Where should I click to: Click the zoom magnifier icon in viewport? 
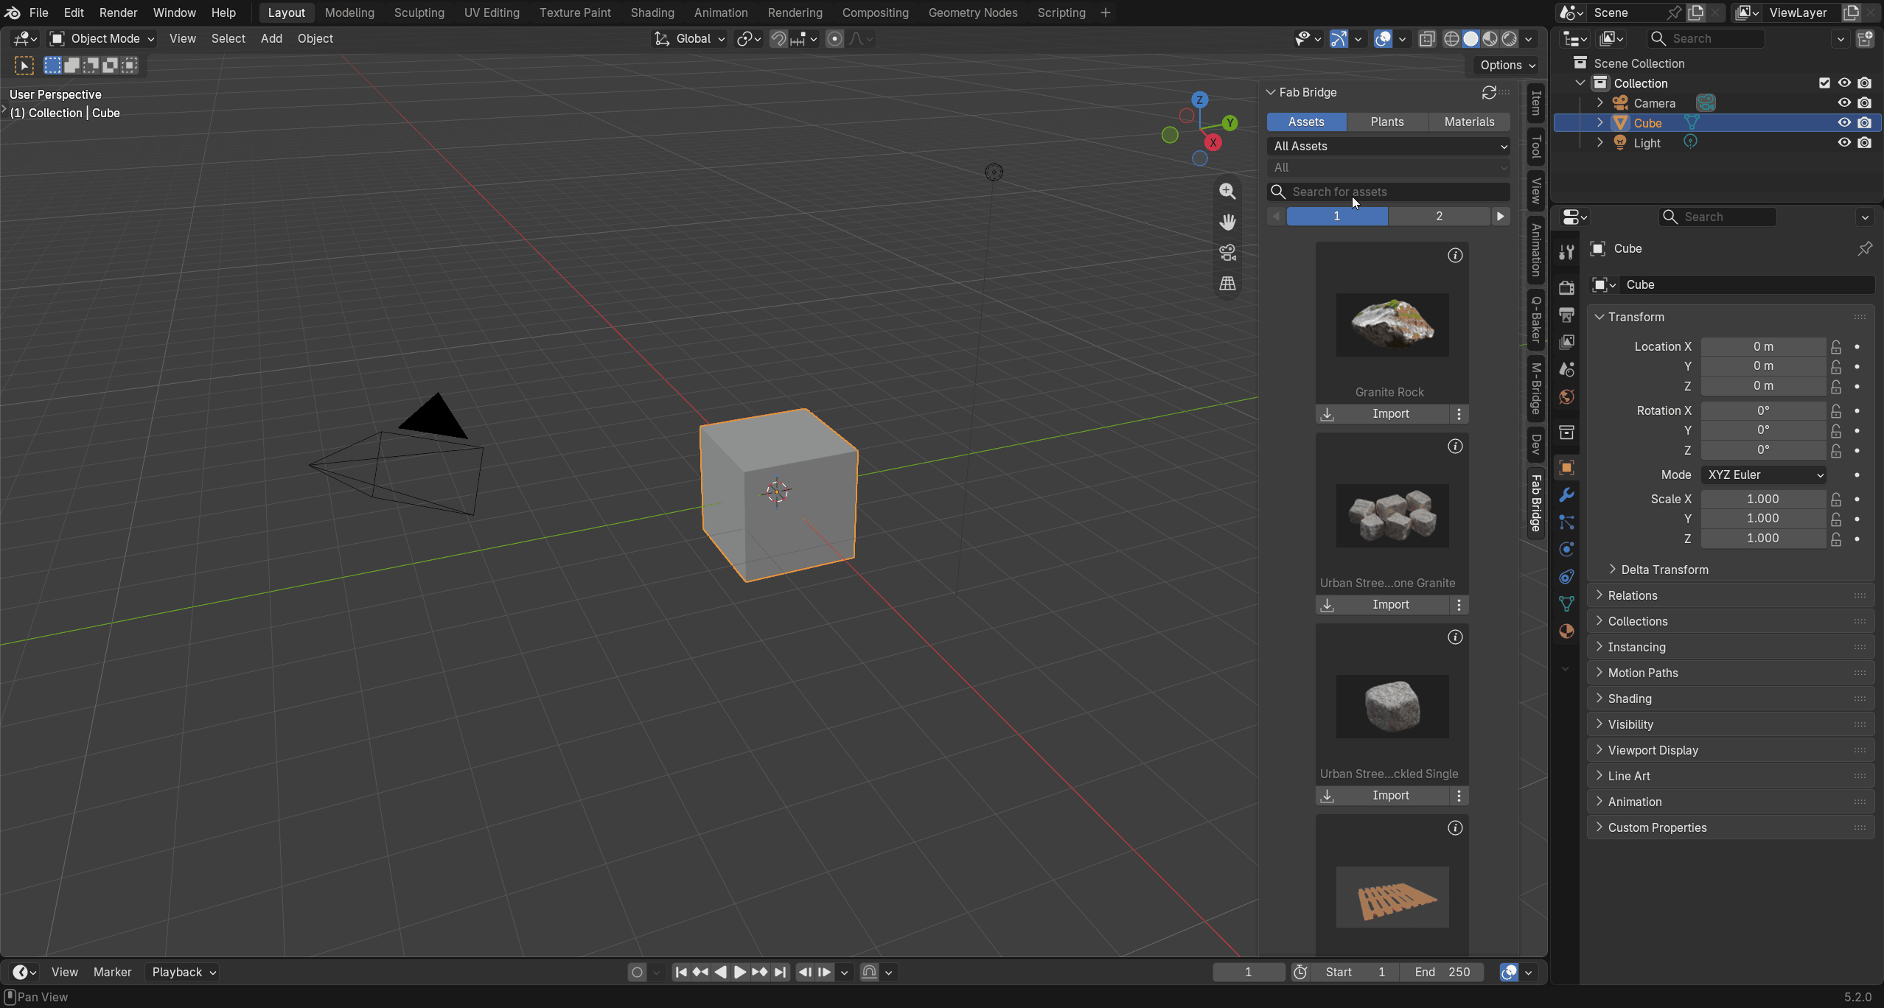pyautogui.click(x=1227, y=192)
